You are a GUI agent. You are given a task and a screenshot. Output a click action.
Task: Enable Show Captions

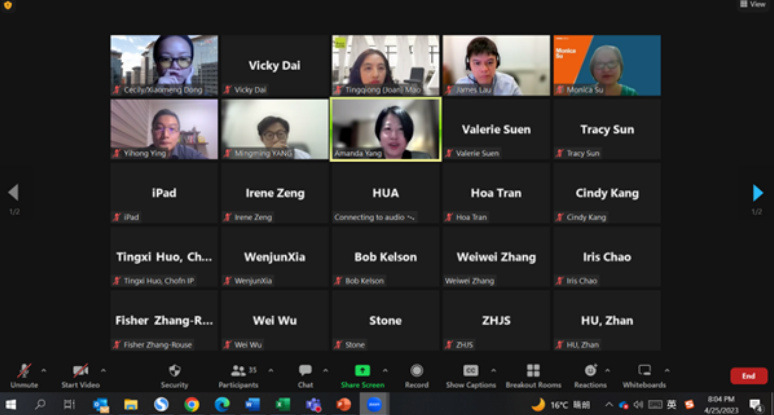[470, 371]
